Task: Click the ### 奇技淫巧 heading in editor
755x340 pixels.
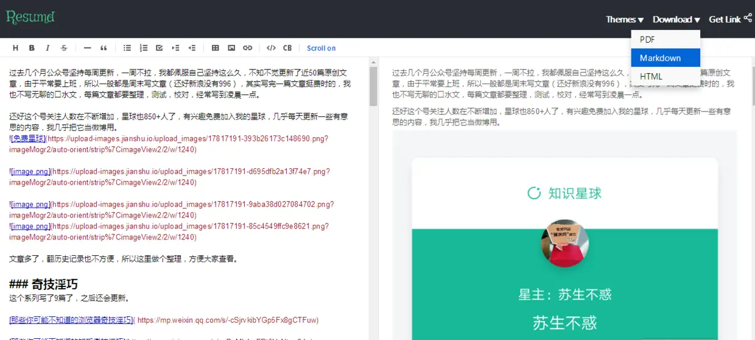Action: click(43, 284)
